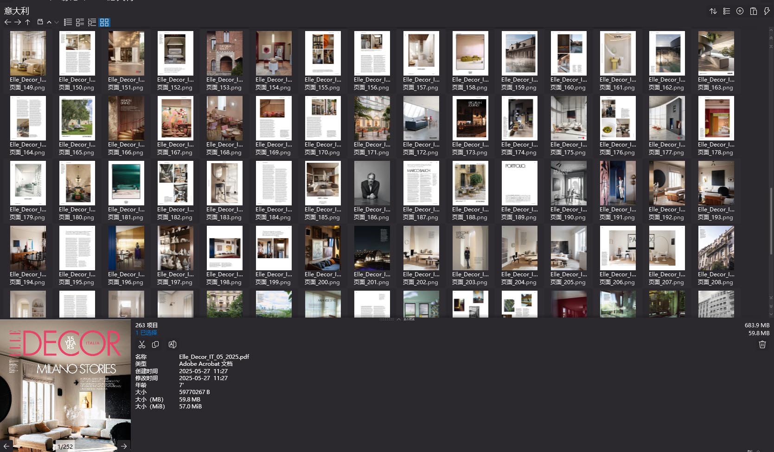The width and height of the screenshot is (774, 452).
Task: Open the column selection list menu
Action: [727, 11]
